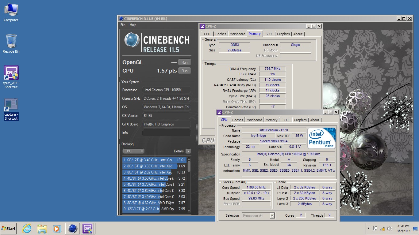Open the Ranking CPU dropdown
419x235 pixels.
click(133, 151)
